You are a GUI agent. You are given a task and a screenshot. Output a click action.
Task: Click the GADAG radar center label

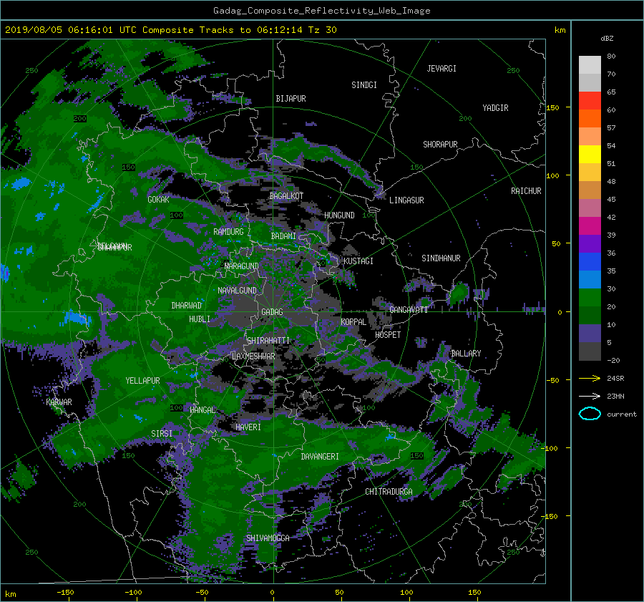tap(272, 312)
